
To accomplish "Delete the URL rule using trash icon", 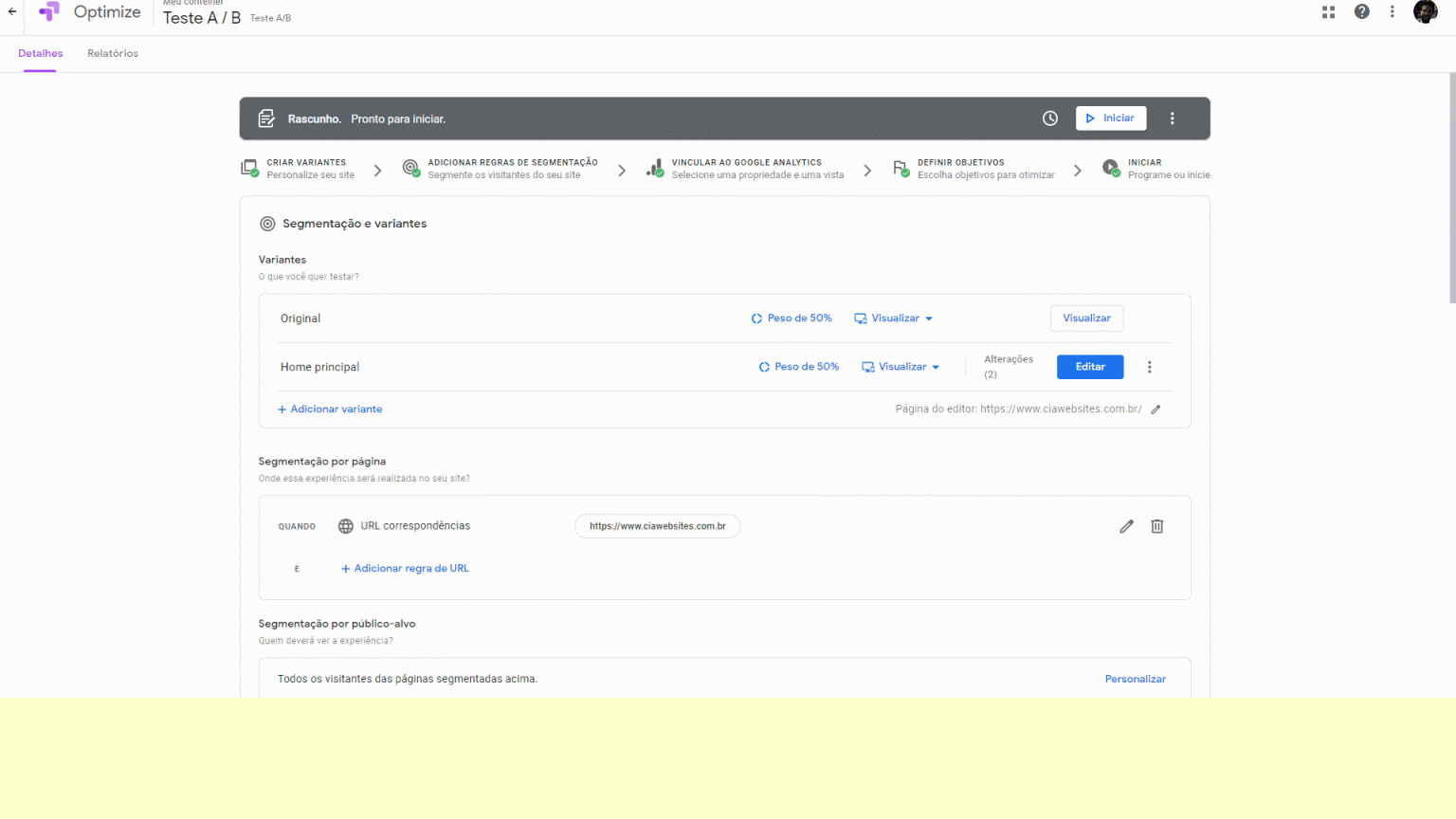I will coord(1156,525).
